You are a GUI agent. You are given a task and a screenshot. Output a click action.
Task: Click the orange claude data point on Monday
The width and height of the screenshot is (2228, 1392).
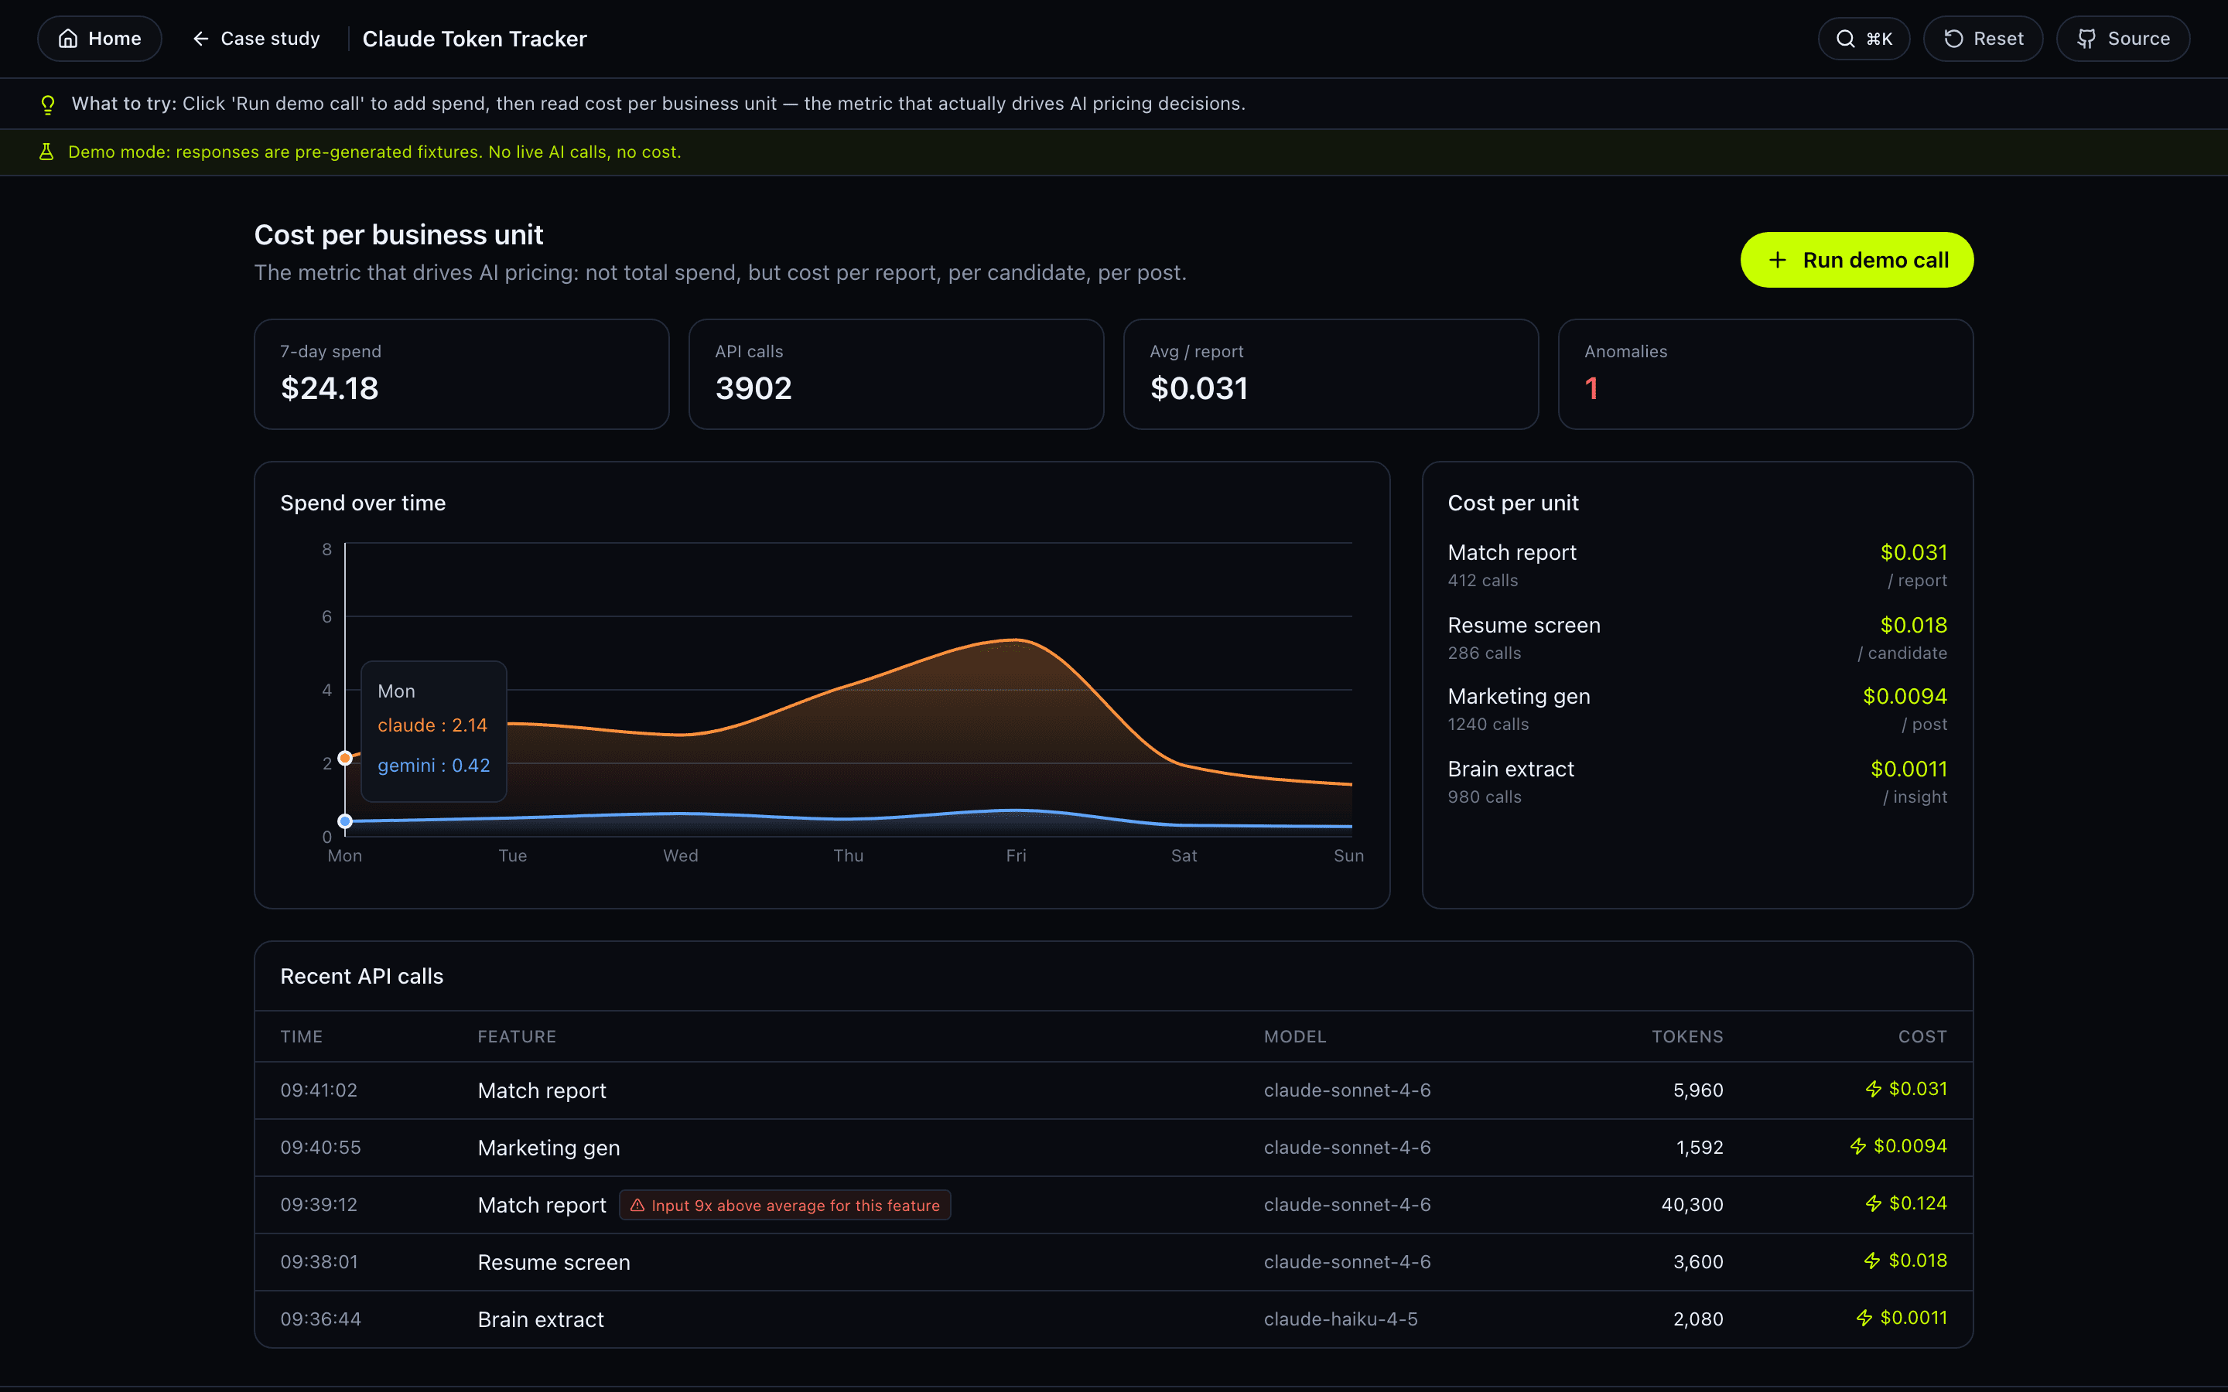[345, 759]
